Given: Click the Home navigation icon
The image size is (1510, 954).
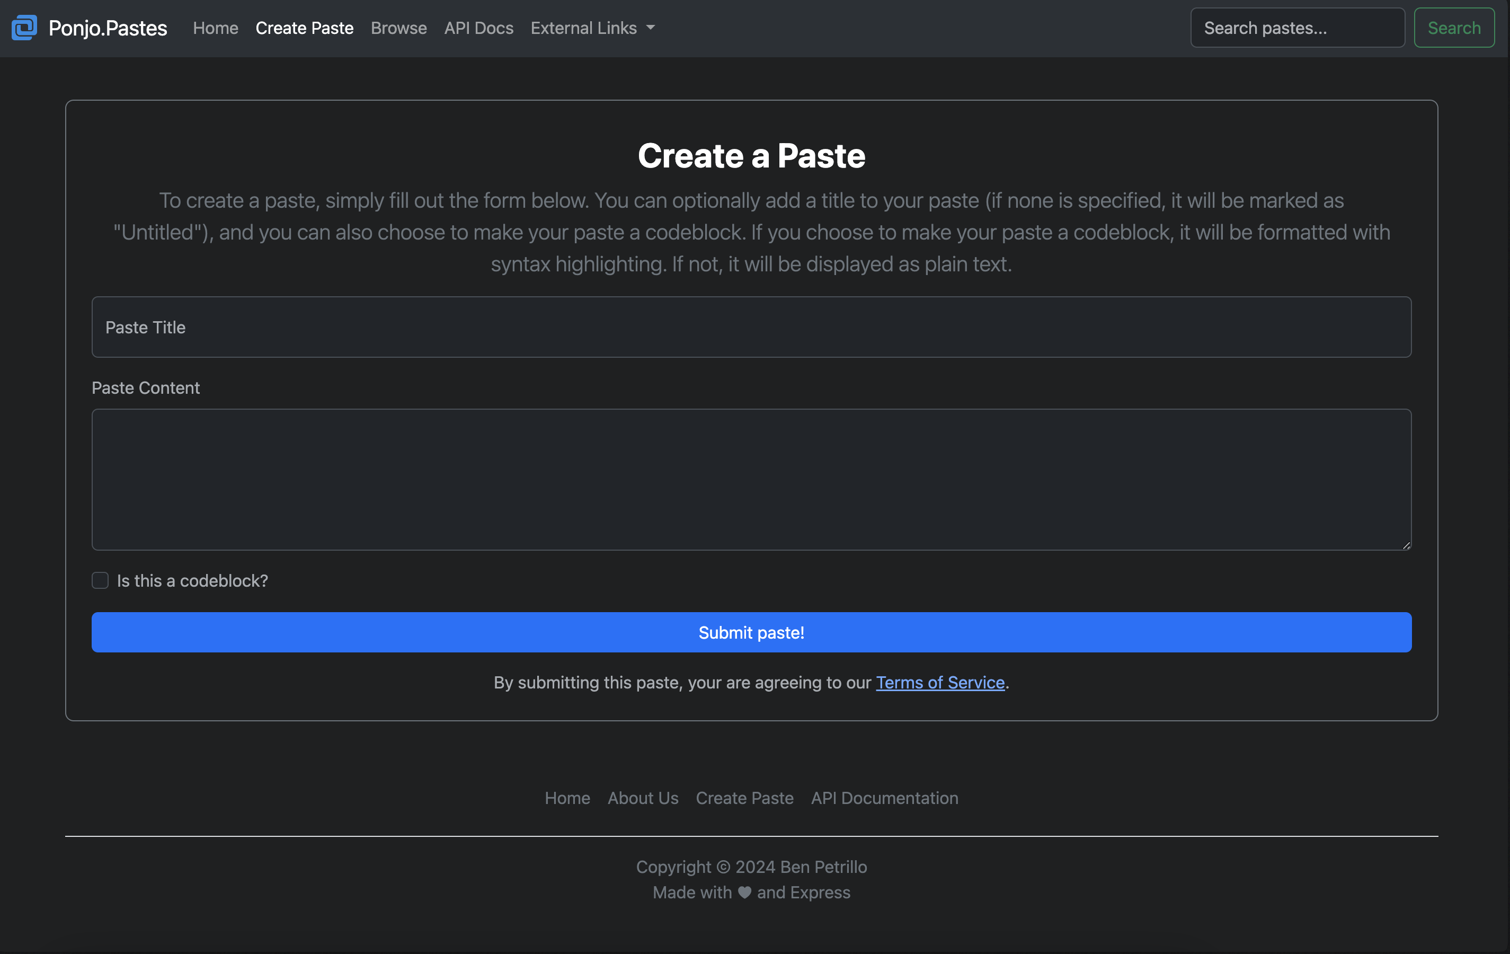Looking at the screenshot, I should (215, 28).
